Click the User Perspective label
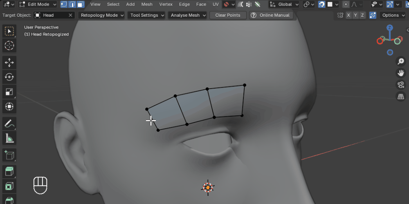409x204 pixels. tap(41, 27)
